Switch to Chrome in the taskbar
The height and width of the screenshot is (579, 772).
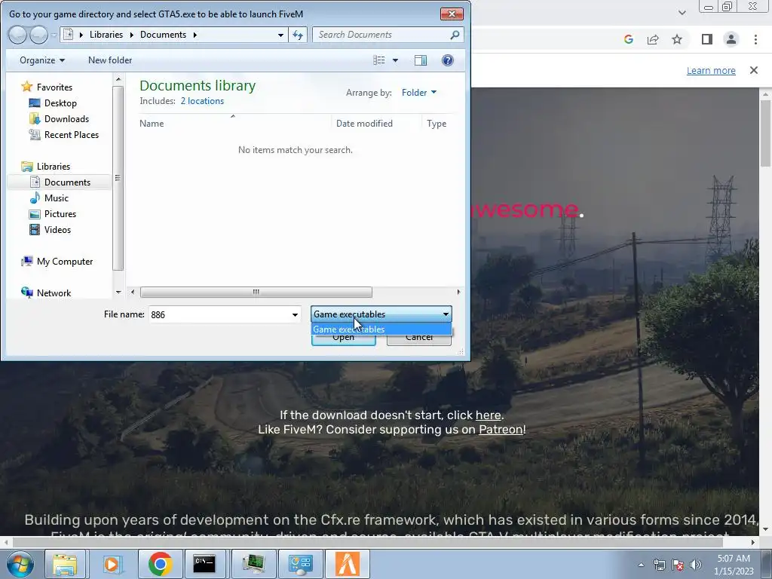[160, 564]
